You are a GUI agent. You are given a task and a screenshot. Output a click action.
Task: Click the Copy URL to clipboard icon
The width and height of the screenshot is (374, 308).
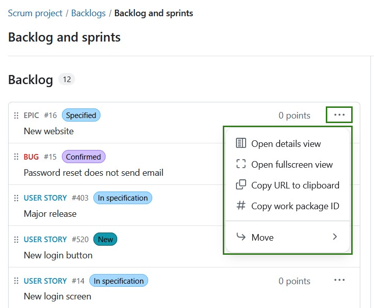(x=241, y=185)
